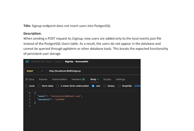Open the JSON format dropdown
Image resolution: width=194 pixels, height=131 pixels.
[x=137, y=86]
